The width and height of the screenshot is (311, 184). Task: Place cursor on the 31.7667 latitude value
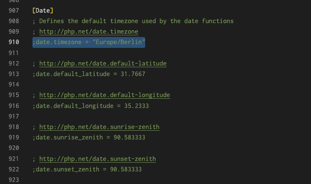point(133,74)
